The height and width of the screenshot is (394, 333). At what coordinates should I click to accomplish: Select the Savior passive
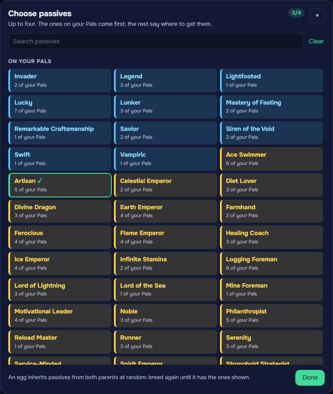[x=166, y=133]
